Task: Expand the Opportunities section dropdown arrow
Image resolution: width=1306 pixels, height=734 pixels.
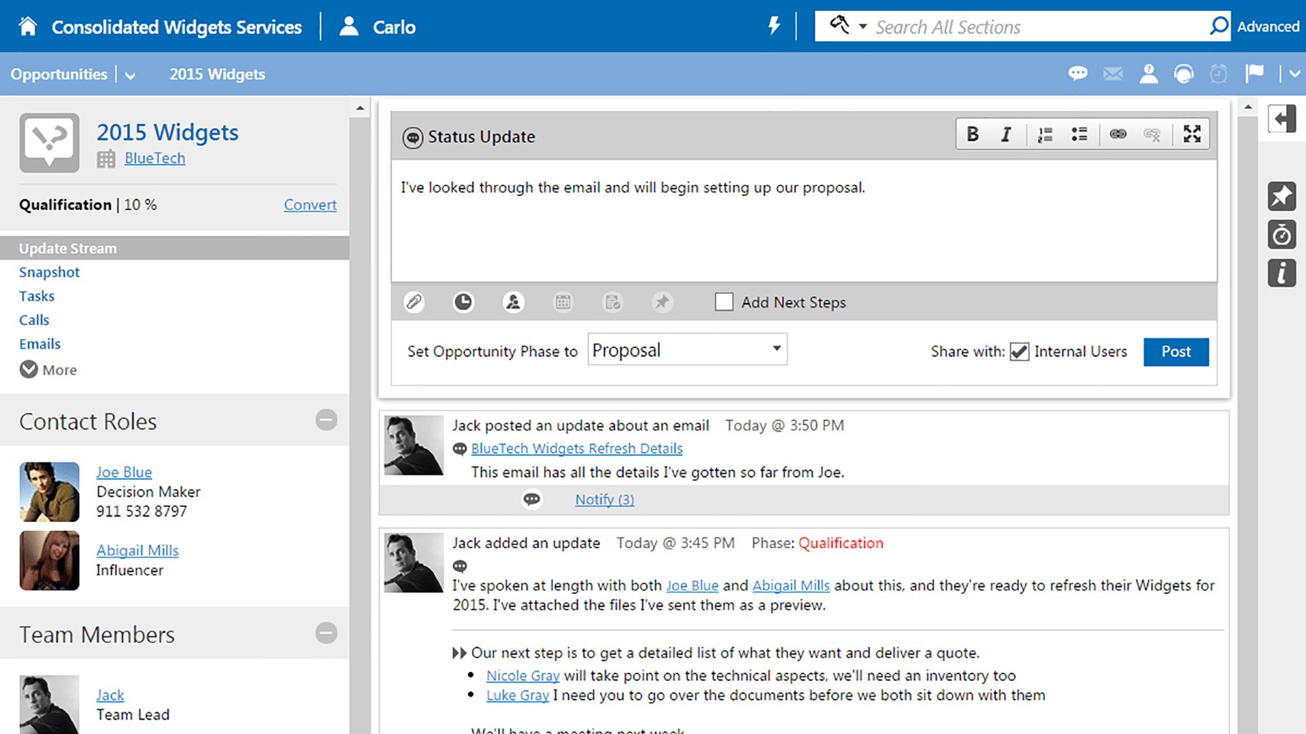Action: coord(130,75)
